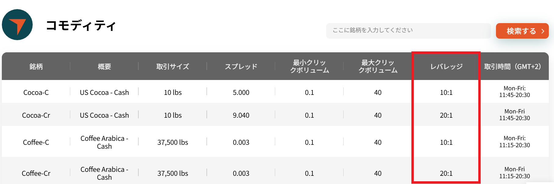Click the レバレッジ column header

pyautogui.click(x=446, y=66)
